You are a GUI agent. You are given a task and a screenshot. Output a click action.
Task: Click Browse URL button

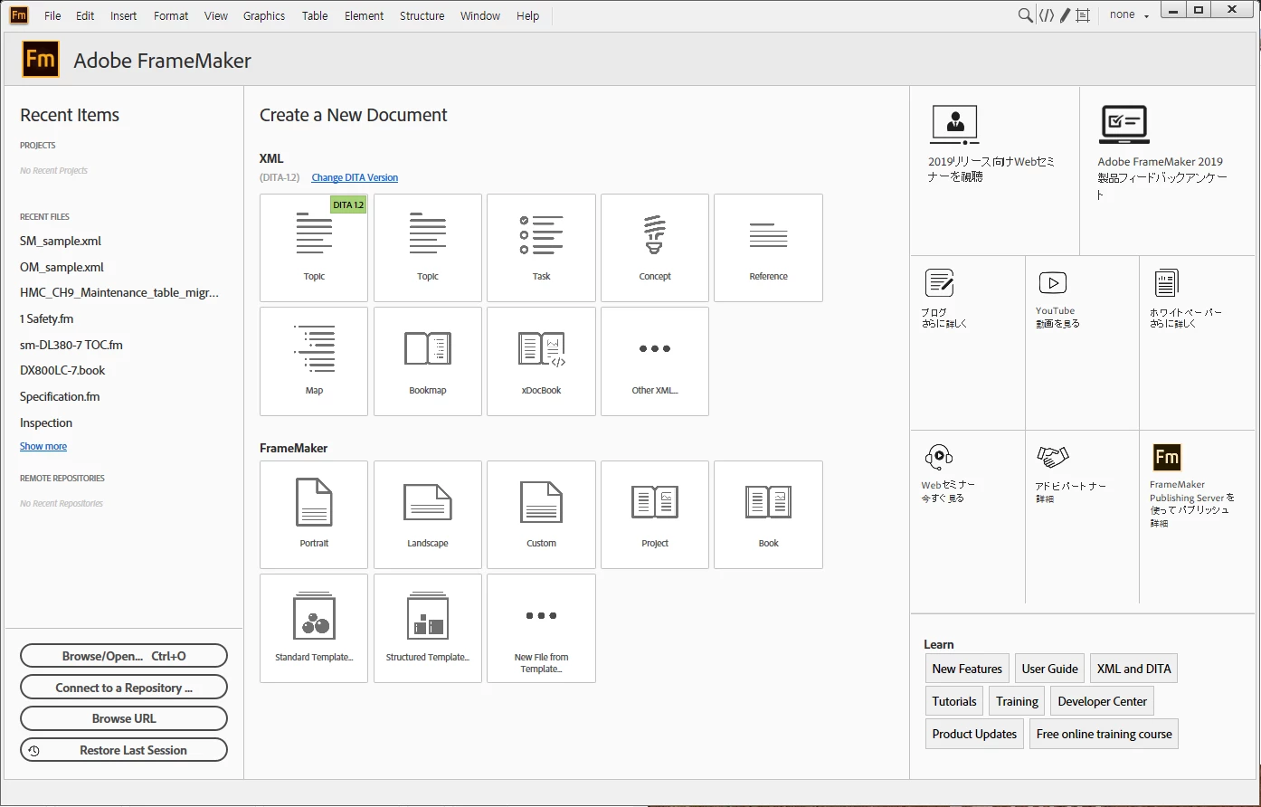click(124, 718)
